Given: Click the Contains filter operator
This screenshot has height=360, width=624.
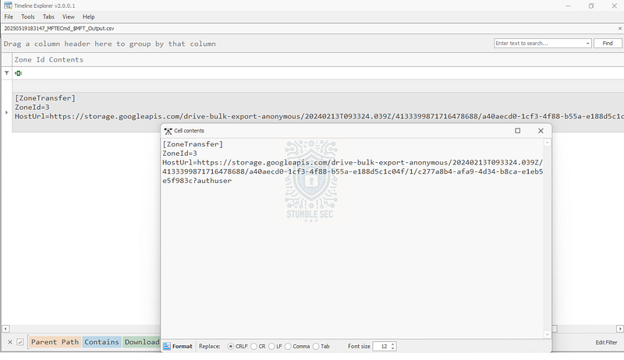Looking at the screenshot, I should point(101,342).
